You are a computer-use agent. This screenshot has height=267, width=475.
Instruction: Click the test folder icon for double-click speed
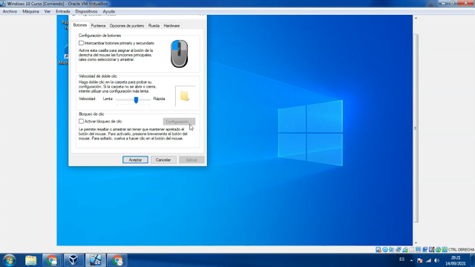pyautogui.click(x=185, y=96)
